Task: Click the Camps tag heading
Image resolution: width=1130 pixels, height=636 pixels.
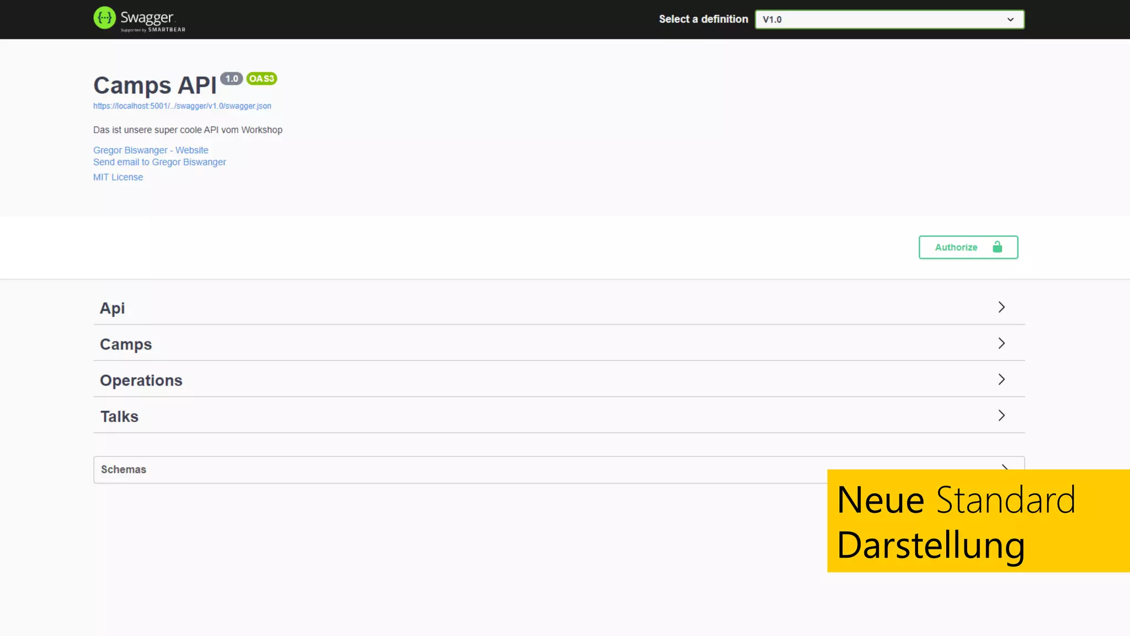Action: 126,344
